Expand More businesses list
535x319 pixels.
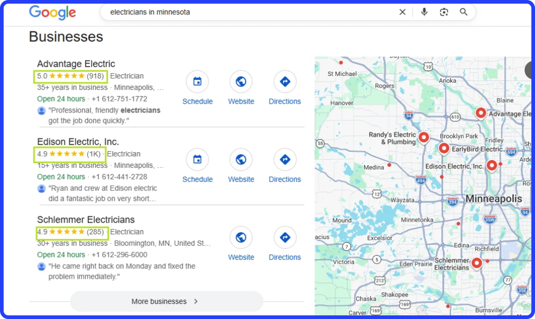tap(167, 301)
